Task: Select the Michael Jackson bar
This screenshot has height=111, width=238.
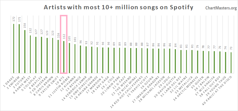Action: tap(164, 61)
